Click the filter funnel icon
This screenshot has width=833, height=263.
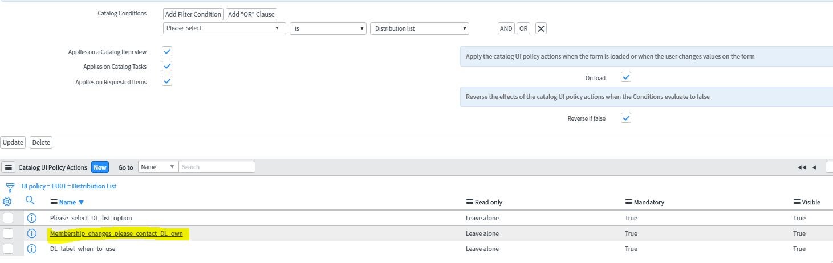10,187
